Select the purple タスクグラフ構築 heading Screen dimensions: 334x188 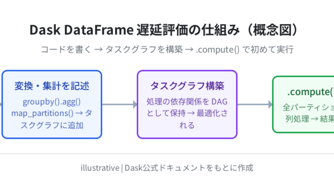(x=187, y=86)
